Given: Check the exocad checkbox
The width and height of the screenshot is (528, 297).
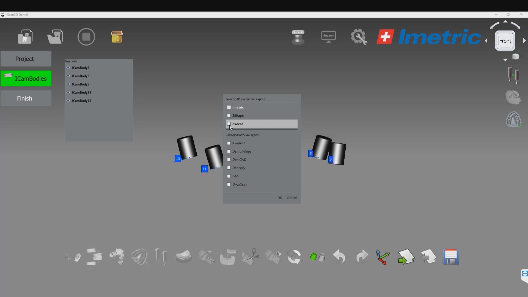Looking at the screenshot, I should 229,124.
